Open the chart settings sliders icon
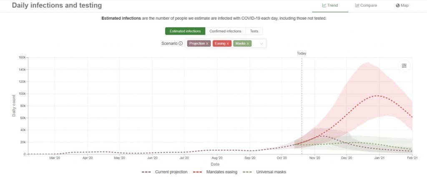 404,66
